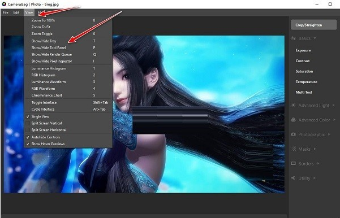Uncheck the Single View option

click(28, 117)
